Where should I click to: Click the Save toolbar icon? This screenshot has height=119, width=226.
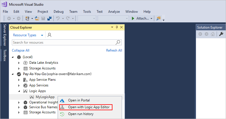tap(43, 18)
